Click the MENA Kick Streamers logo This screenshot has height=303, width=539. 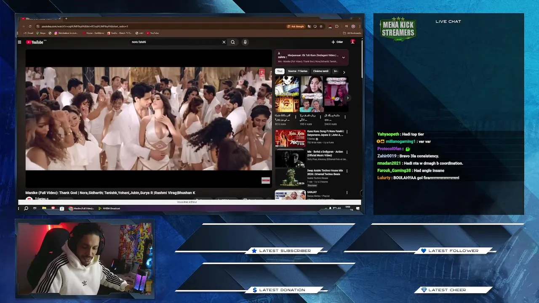[x=398, y=29]
